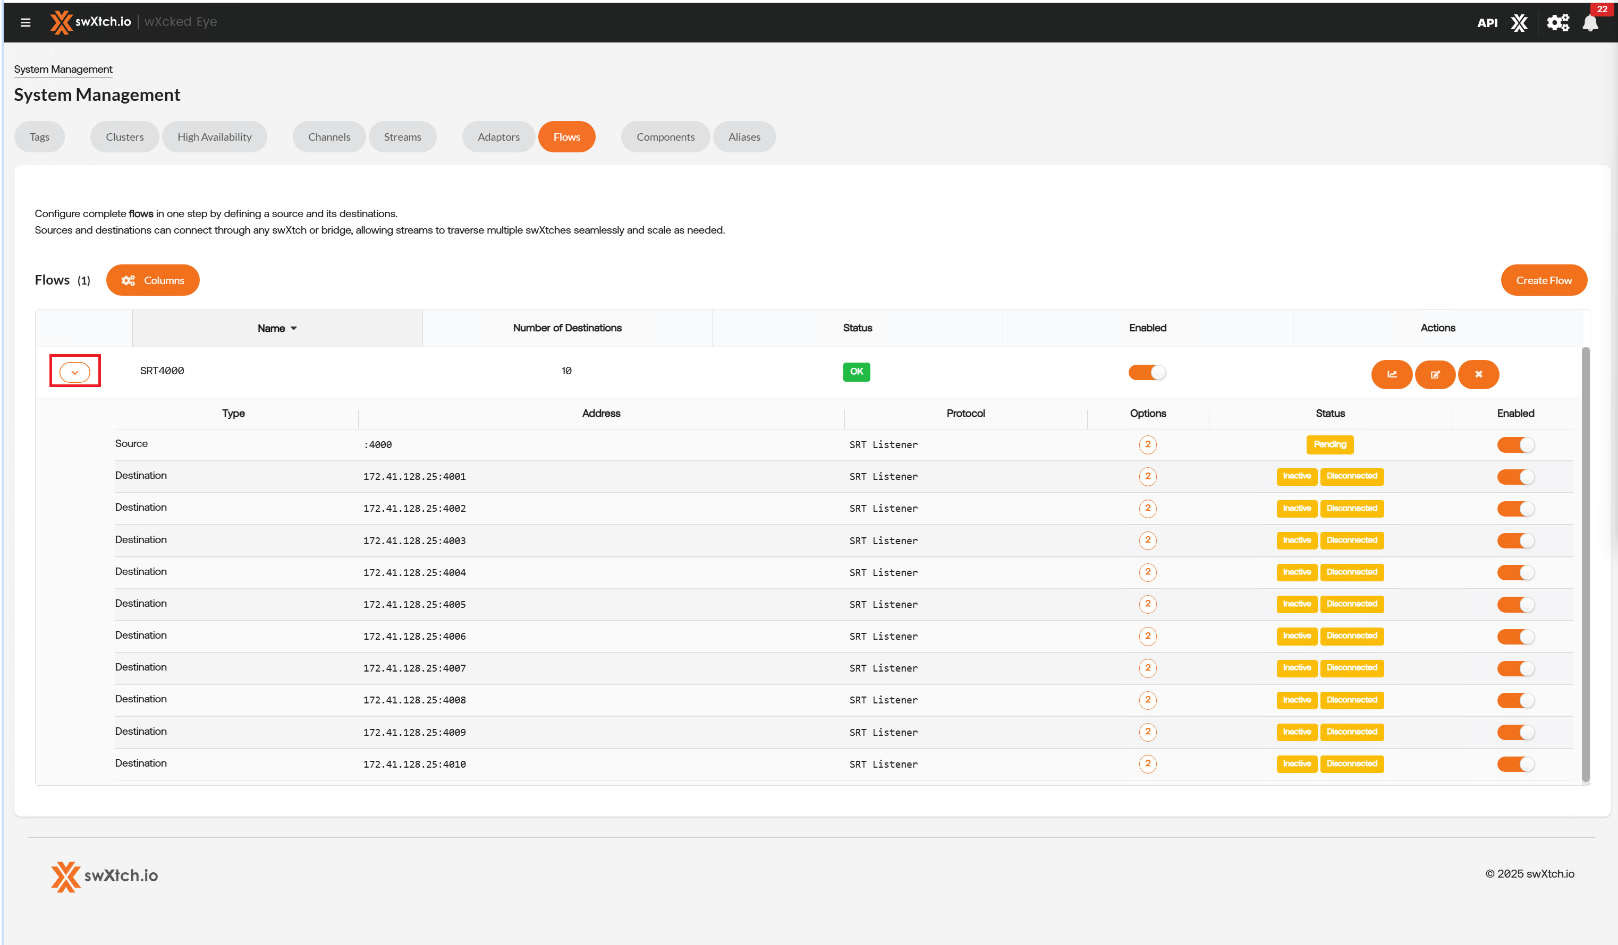This screenshot has height=945, width=1618.
Task: Toggle enabled switch for Source row
Action: point(1515,444)
